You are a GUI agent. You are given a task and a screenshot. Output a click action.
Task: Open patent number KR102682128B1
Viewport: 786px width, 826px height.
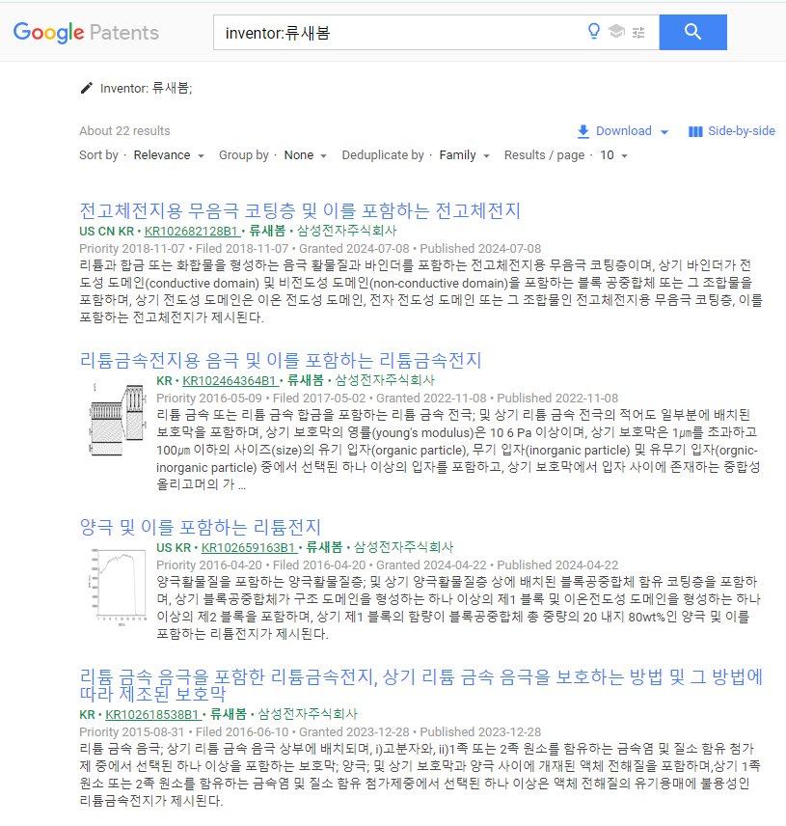[x=192, y=232]
